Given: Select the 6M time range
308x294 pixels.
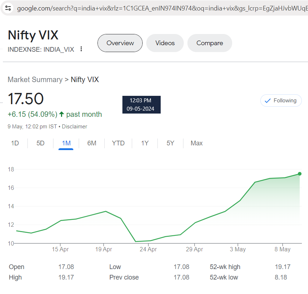Looking at the screenshot, I should (92, 143).
